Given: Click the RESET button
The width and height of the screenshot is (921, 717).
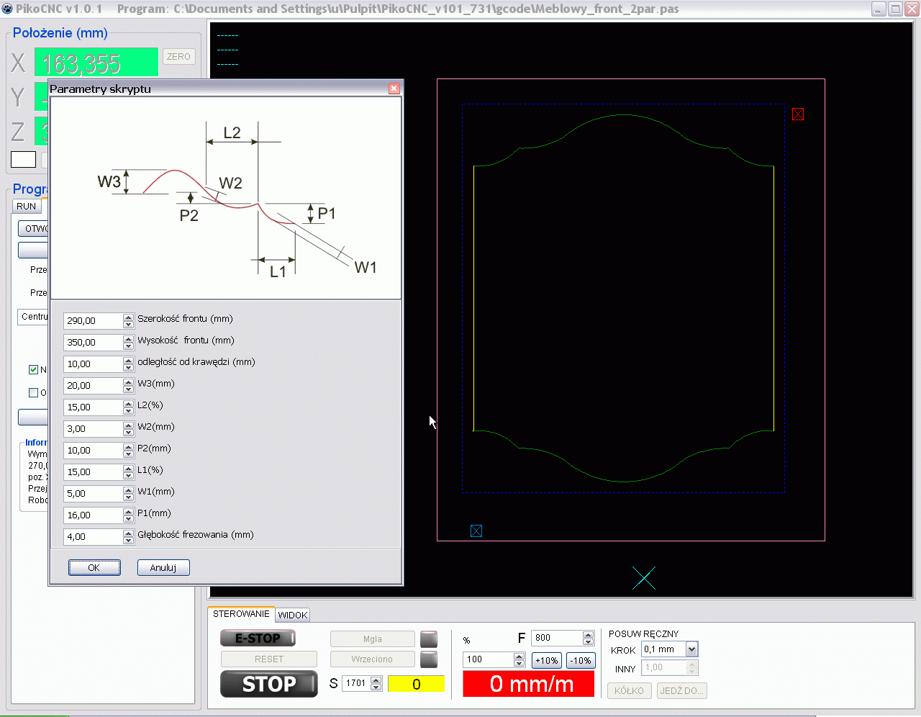Looking at the screenshot, I should pyautogui.click(x=269, y=659).
